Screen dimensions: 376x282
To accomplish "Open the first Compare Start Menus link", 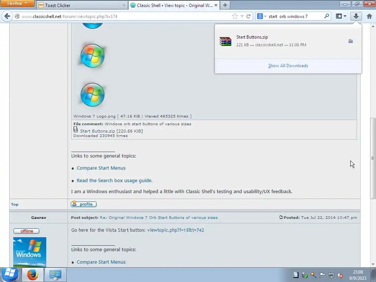I will click(x=101, y=168).
